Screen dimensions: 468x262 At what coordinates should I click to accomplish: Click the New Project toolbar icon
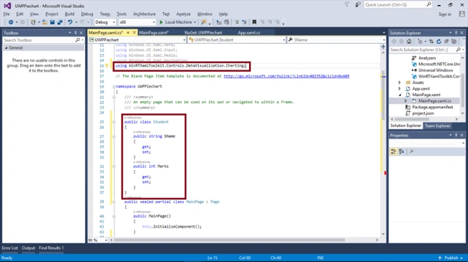coord(33,22)
